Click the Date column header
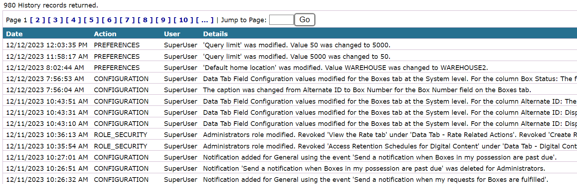The image size is (577, 184). coord(14,34)
